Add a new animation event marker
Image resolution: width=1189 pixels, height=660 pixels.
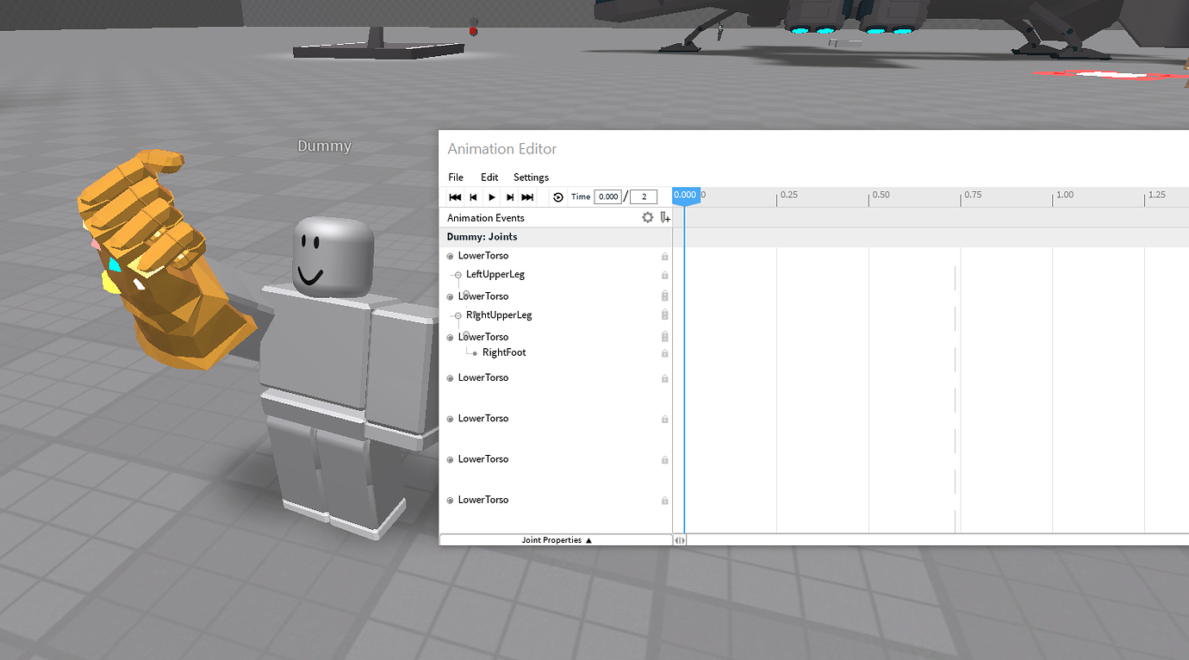(x=665, y=218)
